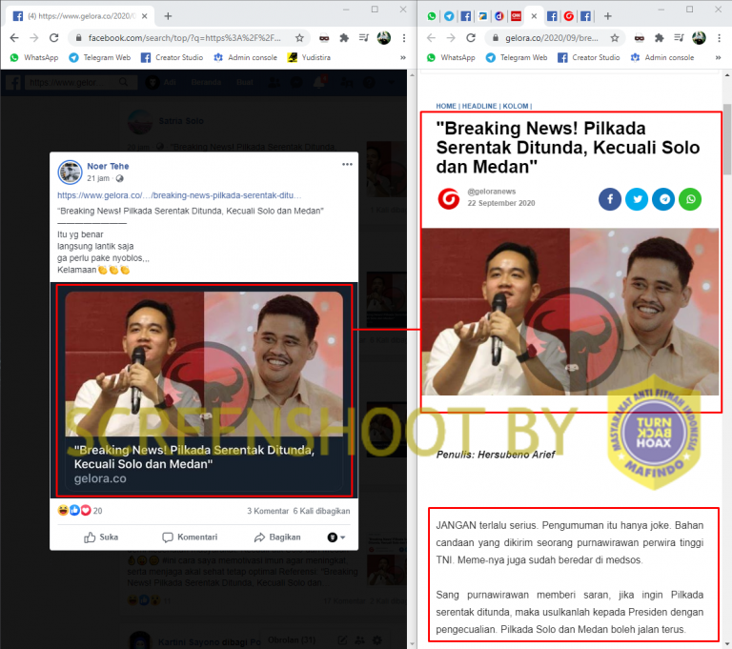Go to HEADLINE breadcrumb on gelora page

pyautogui.click(x=479, y=106)
